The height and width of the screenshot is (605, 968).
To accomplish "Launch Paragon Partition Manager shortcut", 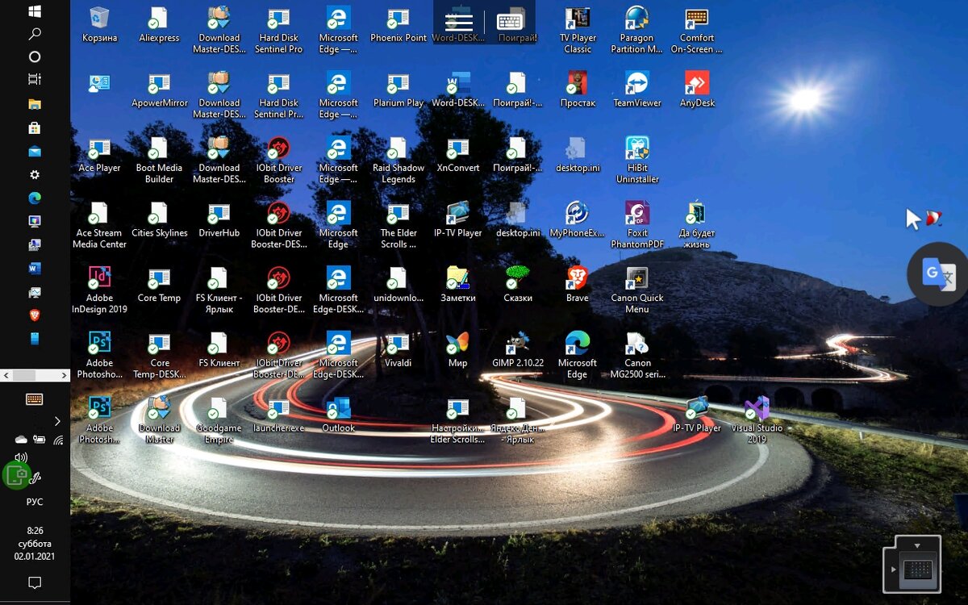I will point(637,31).
